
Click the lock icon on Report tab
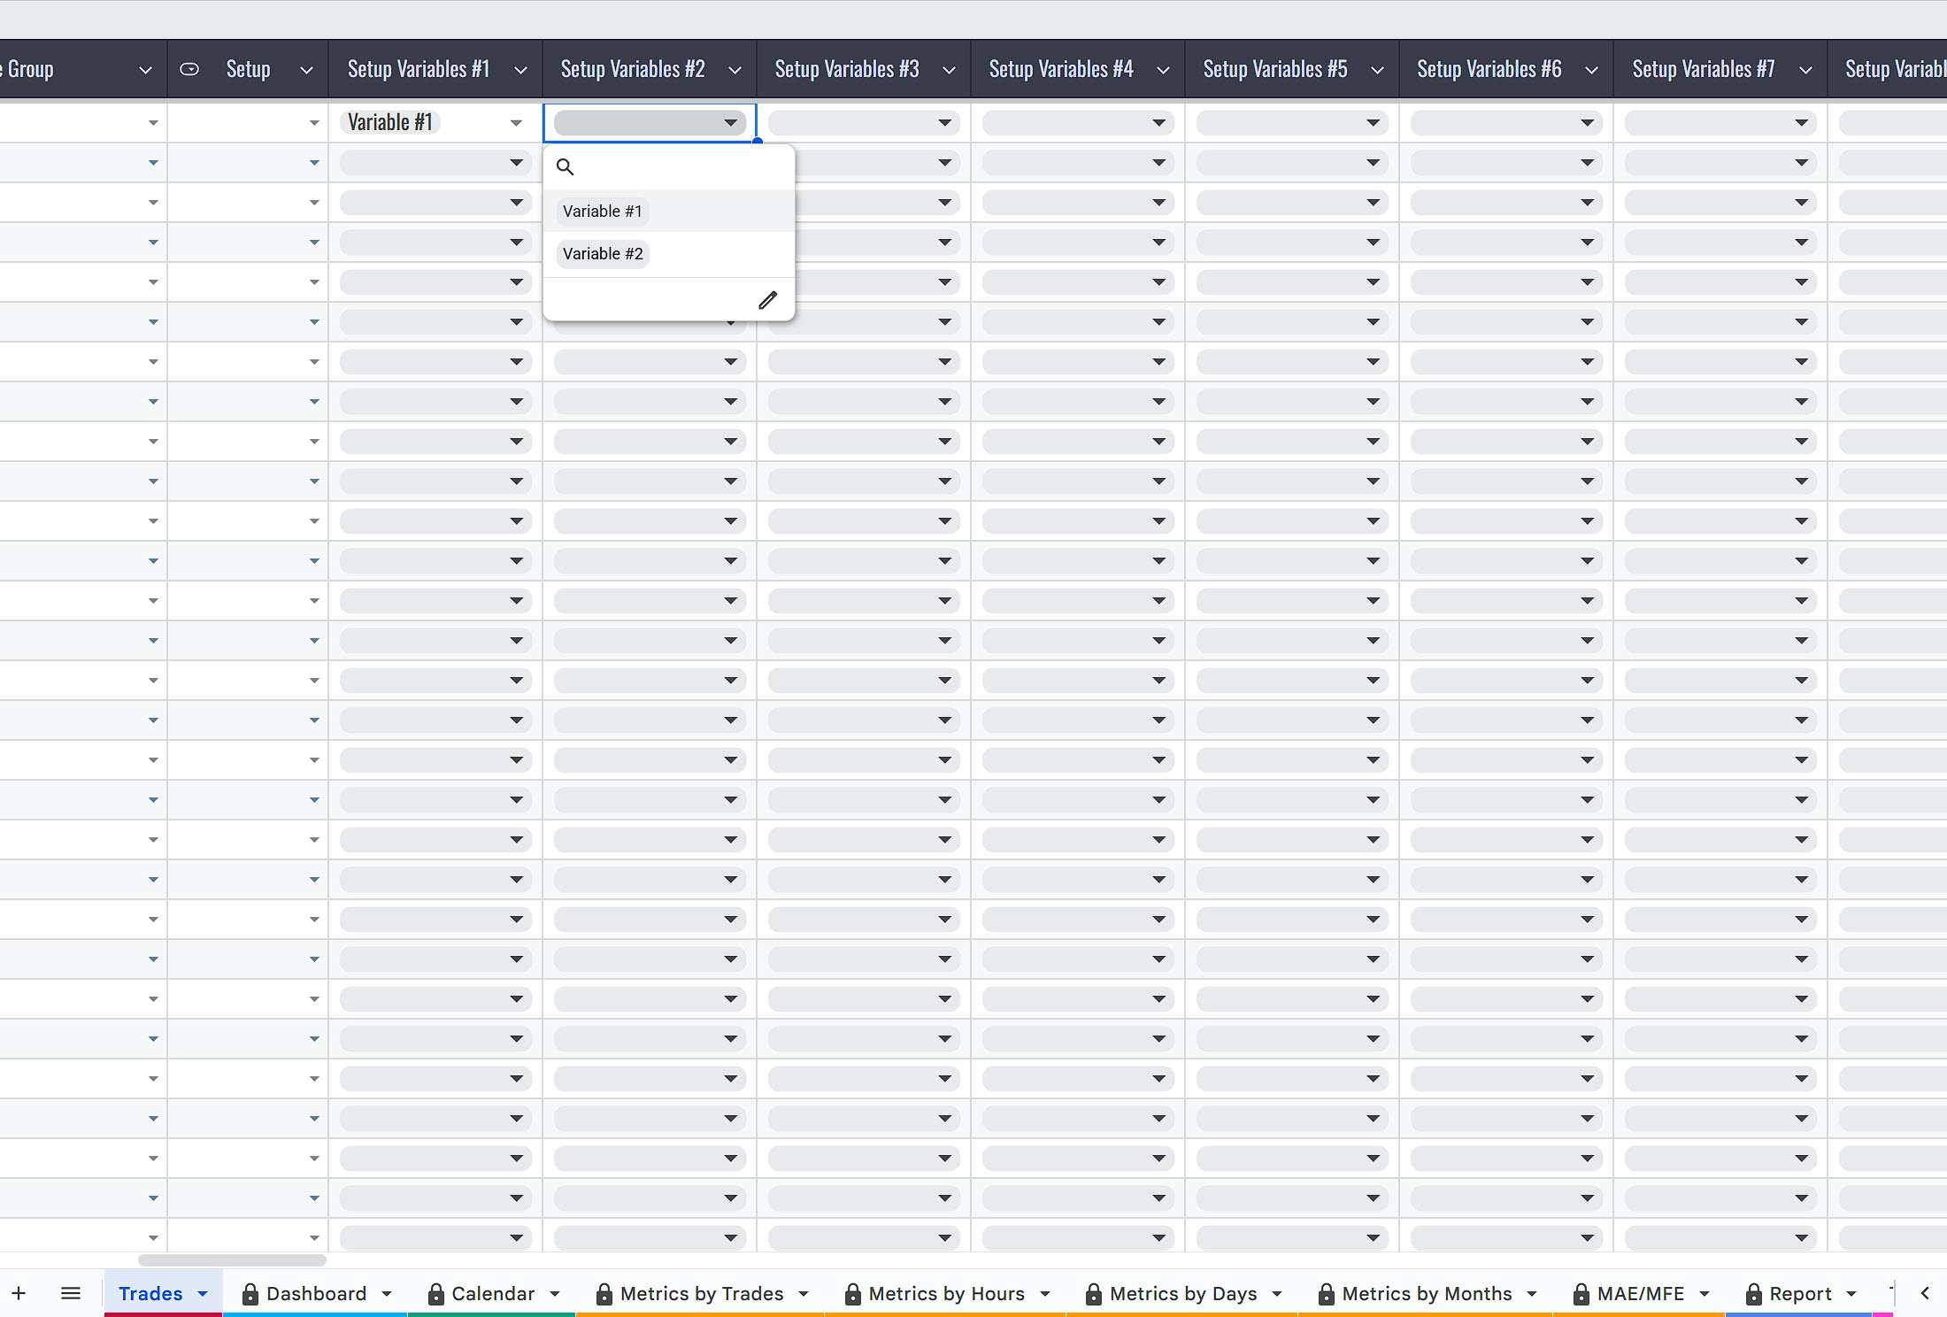1753,1294
